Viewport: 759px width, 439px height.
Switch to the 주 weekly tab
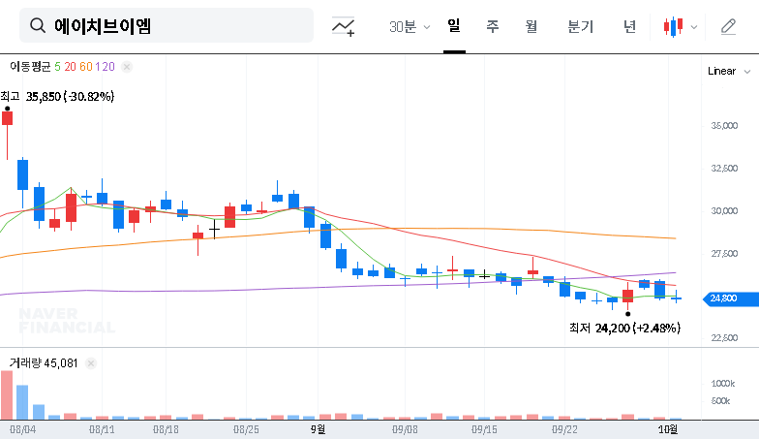pos(492,27)
